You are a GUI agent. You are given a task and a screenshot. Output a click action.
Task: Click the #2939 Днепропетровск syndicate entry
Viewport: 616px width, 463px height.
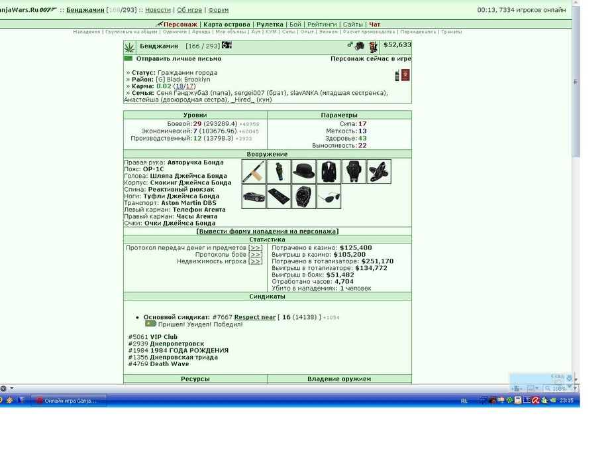click(x=166, y=344)
